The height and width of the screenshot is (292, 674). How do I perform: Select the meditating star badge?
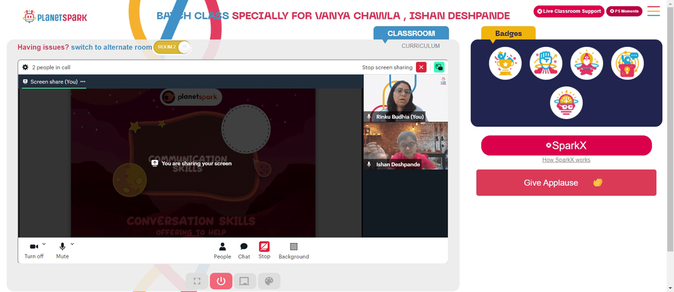click(x=587, y=63)
